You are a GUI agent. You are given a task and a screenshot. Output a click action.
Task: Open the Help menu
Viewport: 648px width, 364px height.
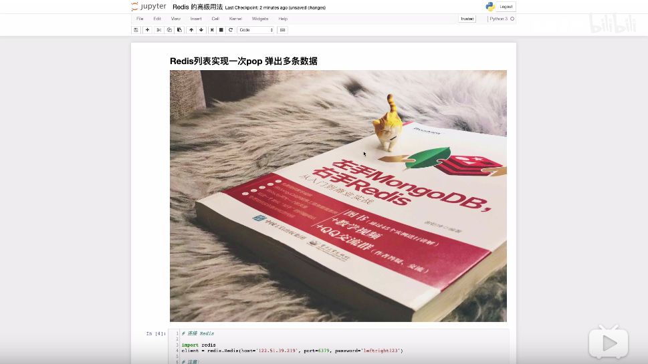tap(283, 19)
